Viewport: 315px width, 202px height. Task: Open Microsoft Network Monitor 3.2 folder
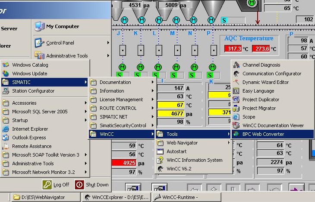44,172
